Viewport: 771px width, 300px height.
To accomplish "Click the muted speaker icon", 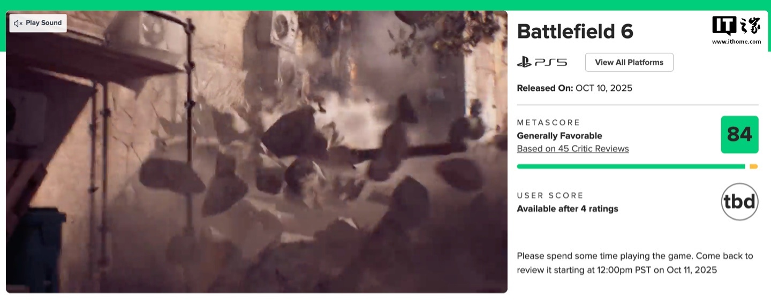I will [x=18, y=23].
